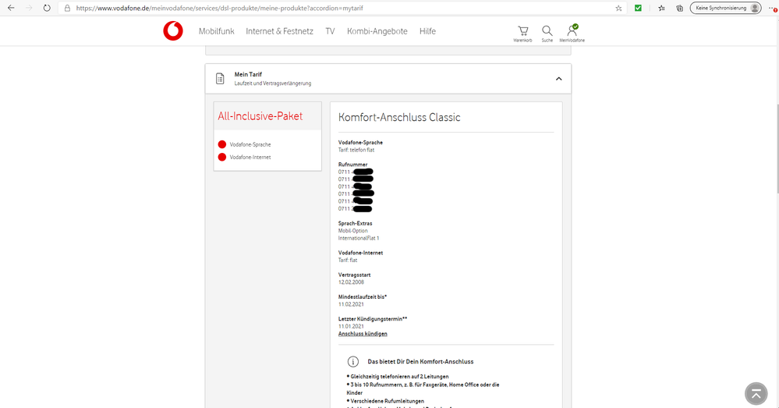Open the Hilfe menu item
Viewport: 779px width, 408px height.
tap(427, 31)
